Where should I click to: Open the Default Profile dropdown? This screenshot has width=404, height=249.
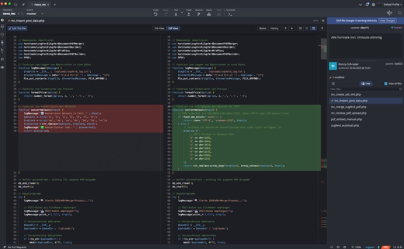(x=390, y=4)
